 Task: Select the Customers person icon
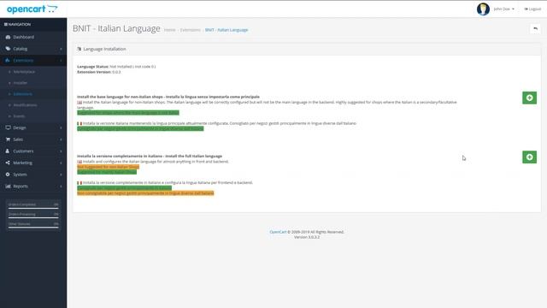click(x=8, y=151)
